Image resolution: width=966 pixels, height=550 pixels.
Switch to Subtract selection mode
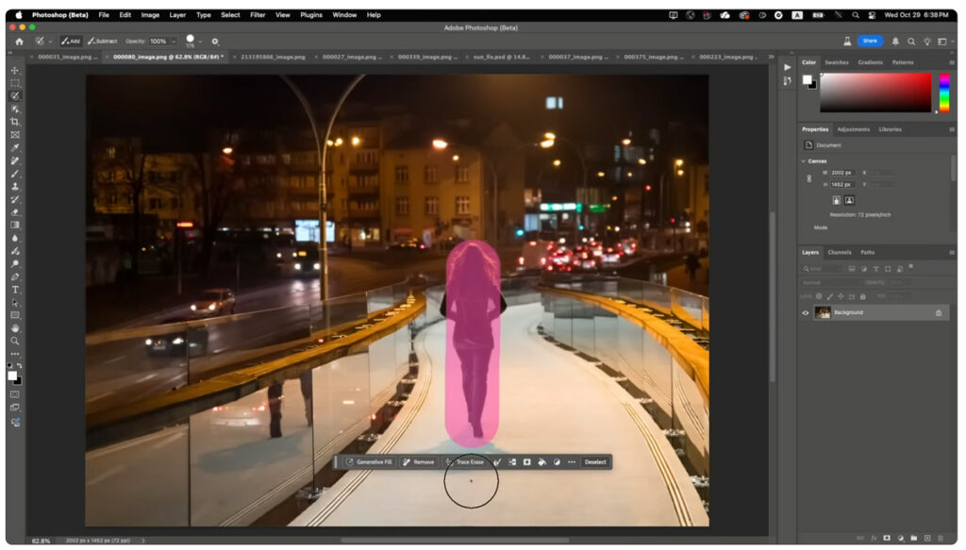click(x=103, y=42)
